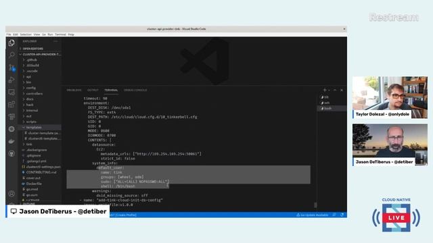
Task: Click the 'DEST_DISK: /dev/sda1' terminal line
Action: click(x=110, y=108)
